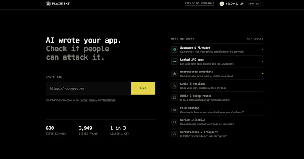
Task: Click the user avatar icon
Action: click(x=222, y=3)
